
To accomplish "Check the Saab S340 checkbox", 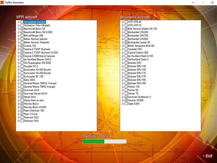I will (x=126, y=104).
